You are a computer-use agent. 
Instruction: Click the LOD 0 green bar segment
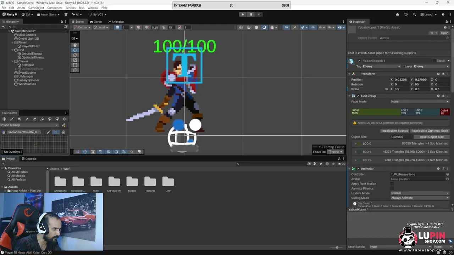[376, 112]
